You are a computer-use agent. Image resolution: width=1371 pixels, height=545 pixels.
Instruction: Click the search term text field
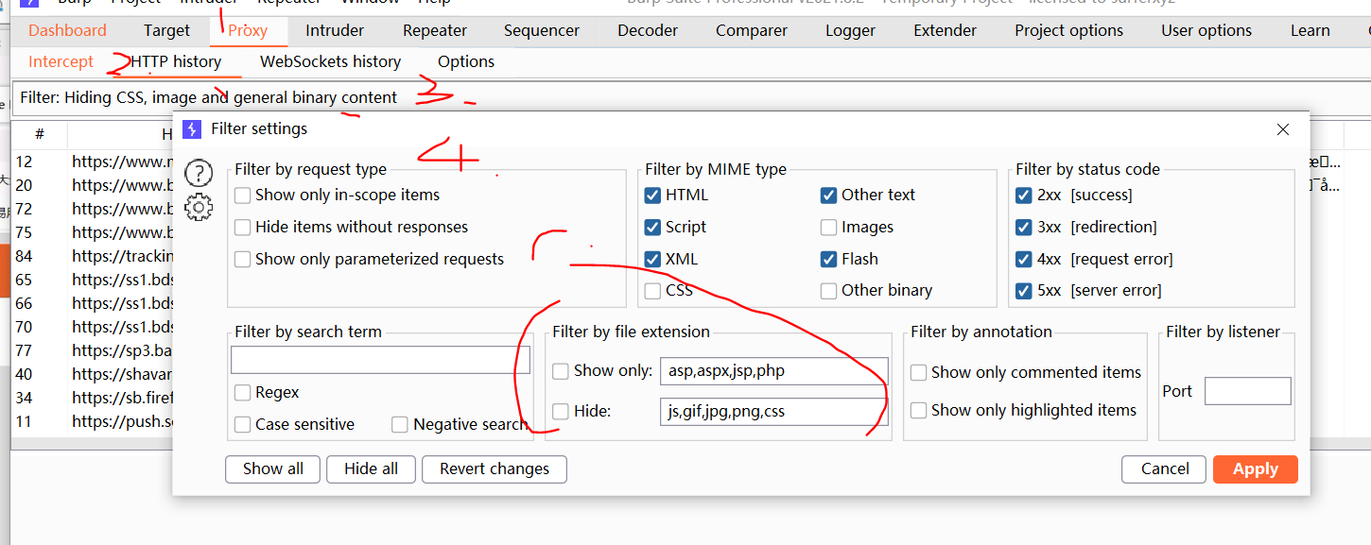(380, 360)
